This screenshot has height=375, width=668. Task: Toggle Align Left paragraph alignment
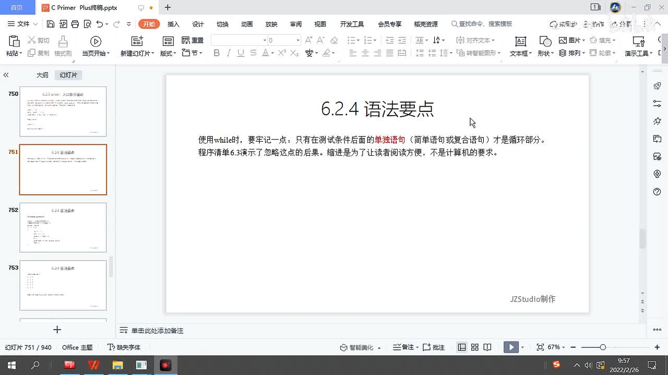353,53
